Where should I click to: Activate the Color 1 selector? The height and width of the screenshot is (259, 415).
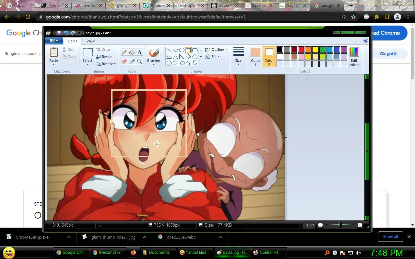(255, 57)
